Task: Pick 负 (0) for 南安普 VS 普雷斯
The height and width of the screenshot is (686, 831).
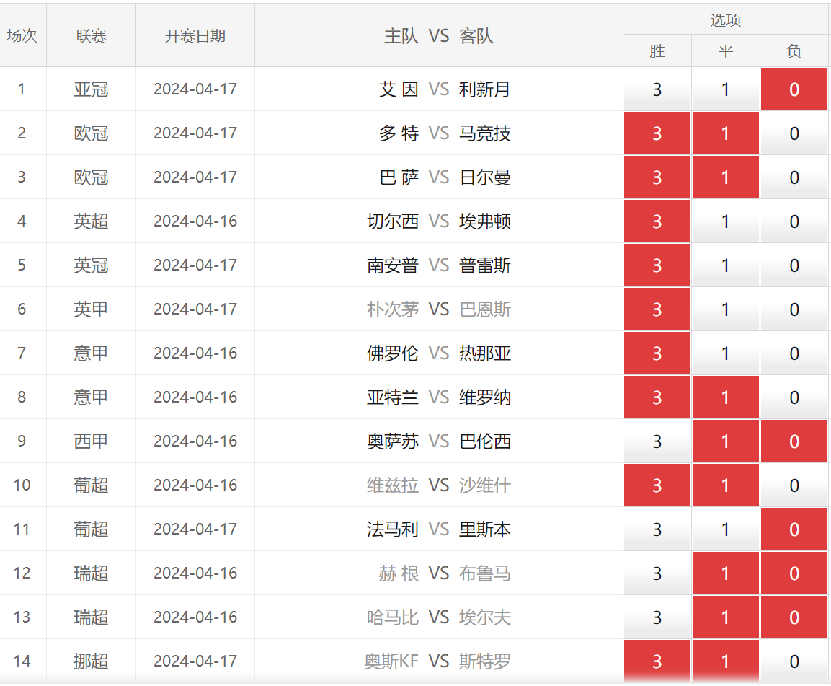Action: [794, 265]
